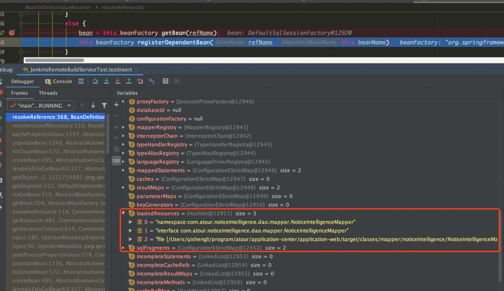
Task: Add a new watch with plus icon
Action: tap(116, 105)
